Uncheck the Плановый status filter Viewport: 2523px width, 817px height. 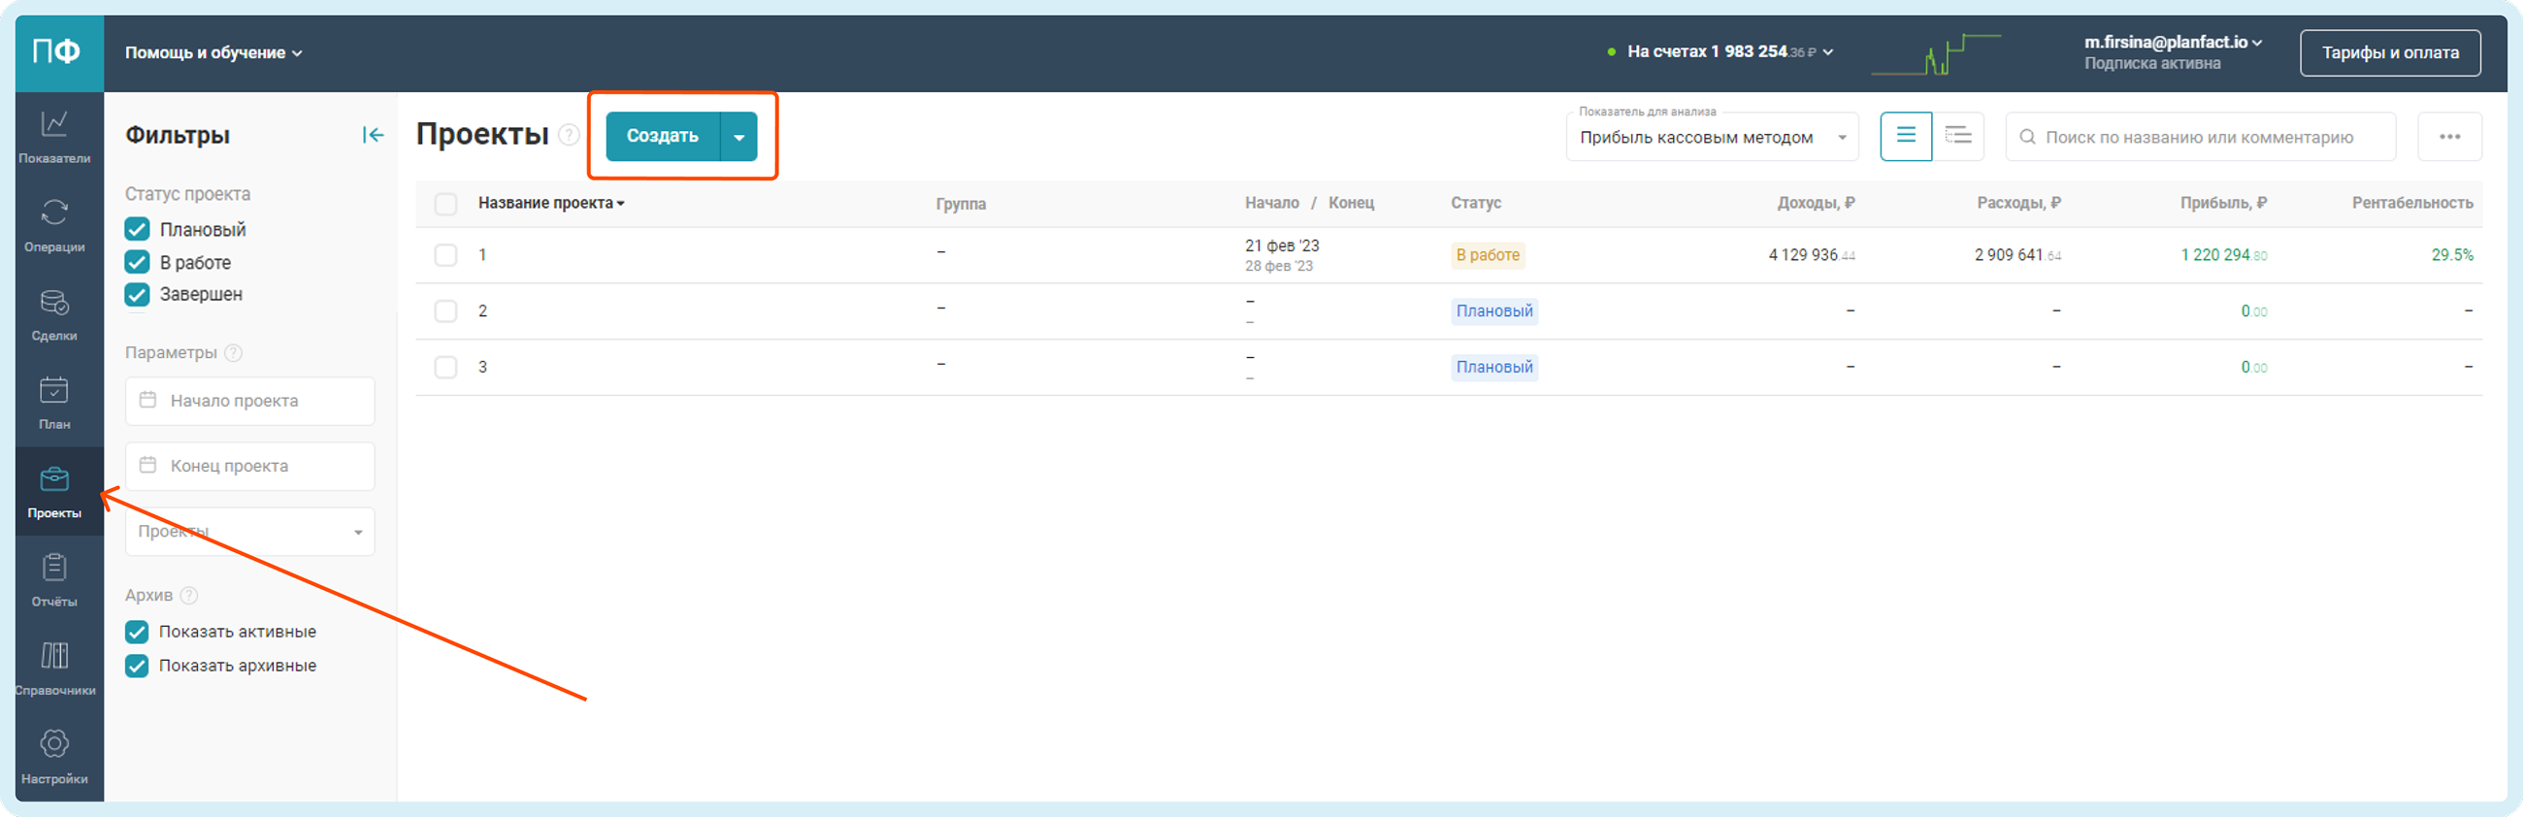pos(137,229)
